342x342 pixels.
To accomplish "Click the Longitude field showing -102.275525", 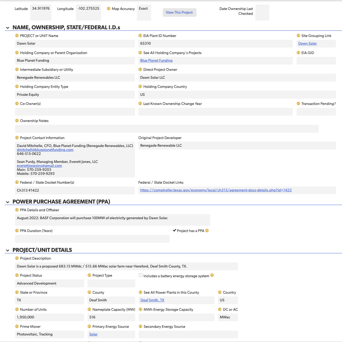I will tap(89, 13).
